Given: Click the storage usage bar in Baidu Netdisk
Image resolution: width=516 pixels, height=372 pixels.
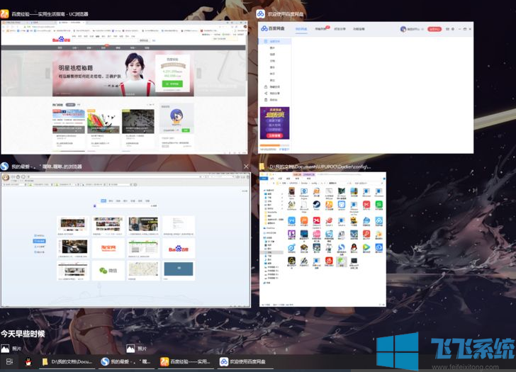Looking at the screenshot, I should (x=274, y=145).
